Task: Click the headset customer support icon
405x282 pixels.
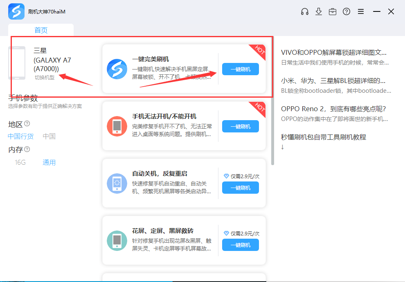Action: click(x=304, y=11)
